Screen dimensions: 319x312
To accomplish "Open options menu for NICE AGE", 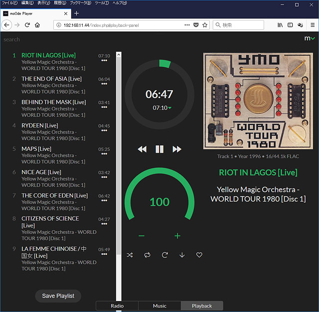I will coord(104,177).
